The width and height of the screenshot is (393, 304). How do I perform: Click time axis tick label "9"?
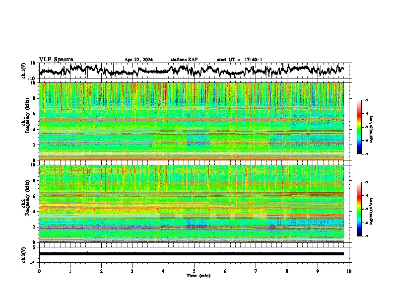coord(318,271)
